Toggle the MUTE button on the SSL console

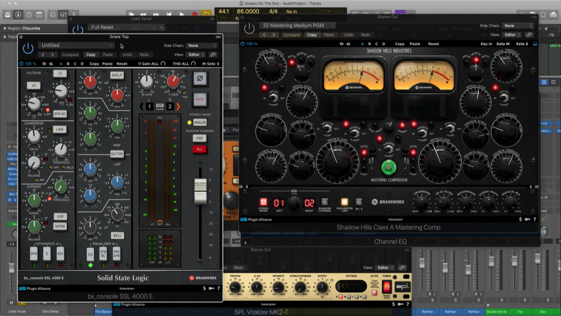point(199,99)
